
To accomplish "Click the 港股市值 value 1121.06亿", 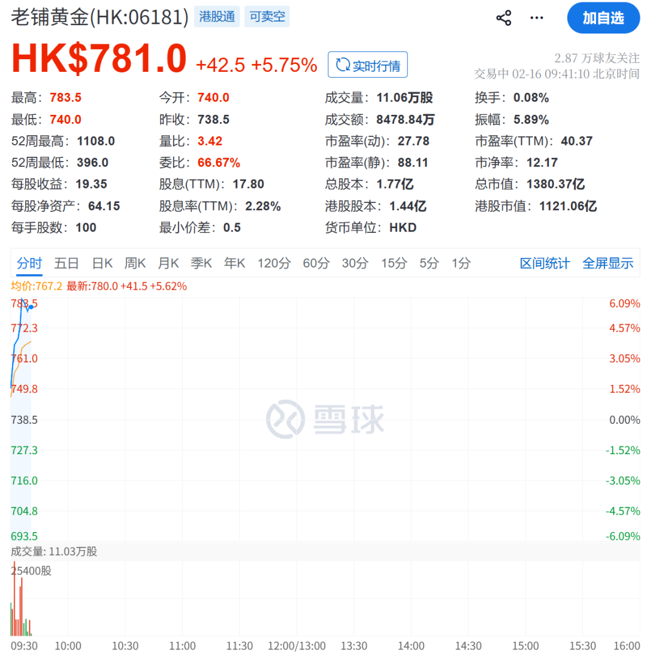I will pyautogui.click(x=568, y=206).
